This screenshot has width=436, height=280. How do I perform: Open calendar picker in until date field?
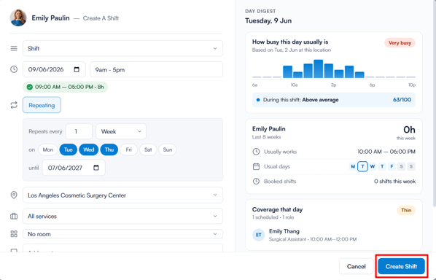96,168
